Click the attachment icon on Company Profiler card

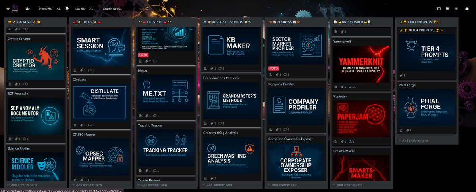point(277,129)
